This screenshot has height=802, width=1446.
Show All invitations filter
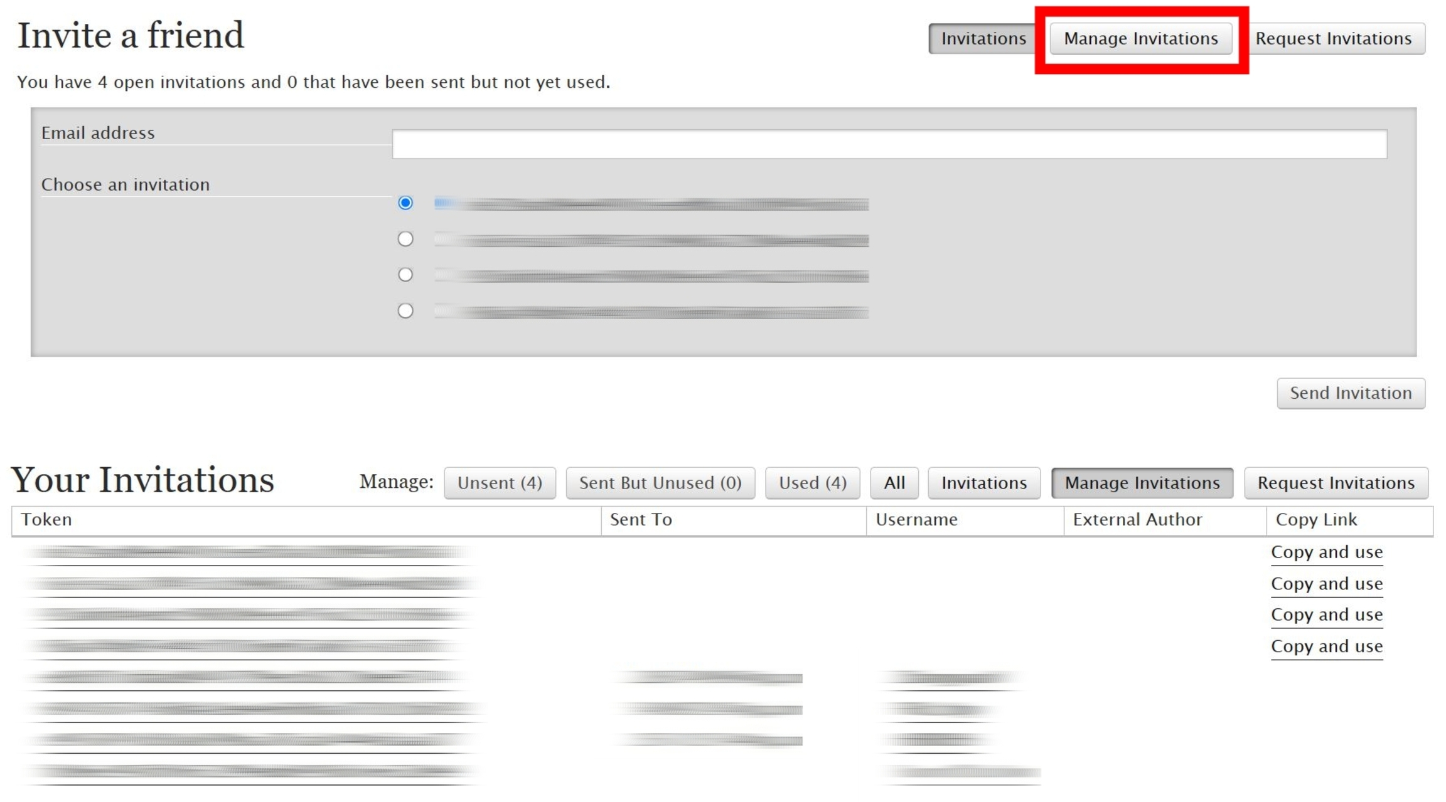point(894,483)
